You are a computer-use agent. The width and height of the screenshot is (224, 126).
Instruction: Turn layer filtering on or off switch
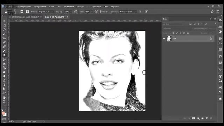(216, 23)
